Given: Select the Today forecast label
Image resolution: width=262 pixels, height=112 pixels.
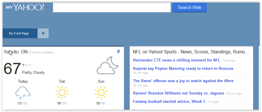Looking at the screenshot, I should click(23, 82).
